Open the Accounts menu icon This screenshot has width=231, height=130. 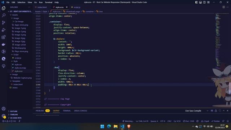pyautogui.click(x=4, y=109)
